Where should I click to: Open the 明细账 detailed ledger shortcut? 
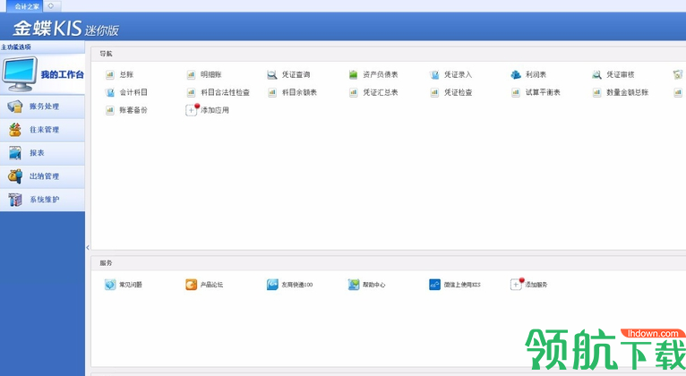point(204,75)
